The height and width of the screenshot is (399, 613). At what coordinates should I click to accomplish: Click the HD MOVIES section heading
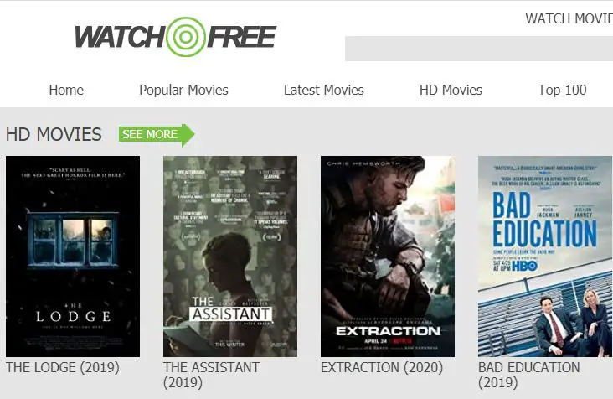54,135
